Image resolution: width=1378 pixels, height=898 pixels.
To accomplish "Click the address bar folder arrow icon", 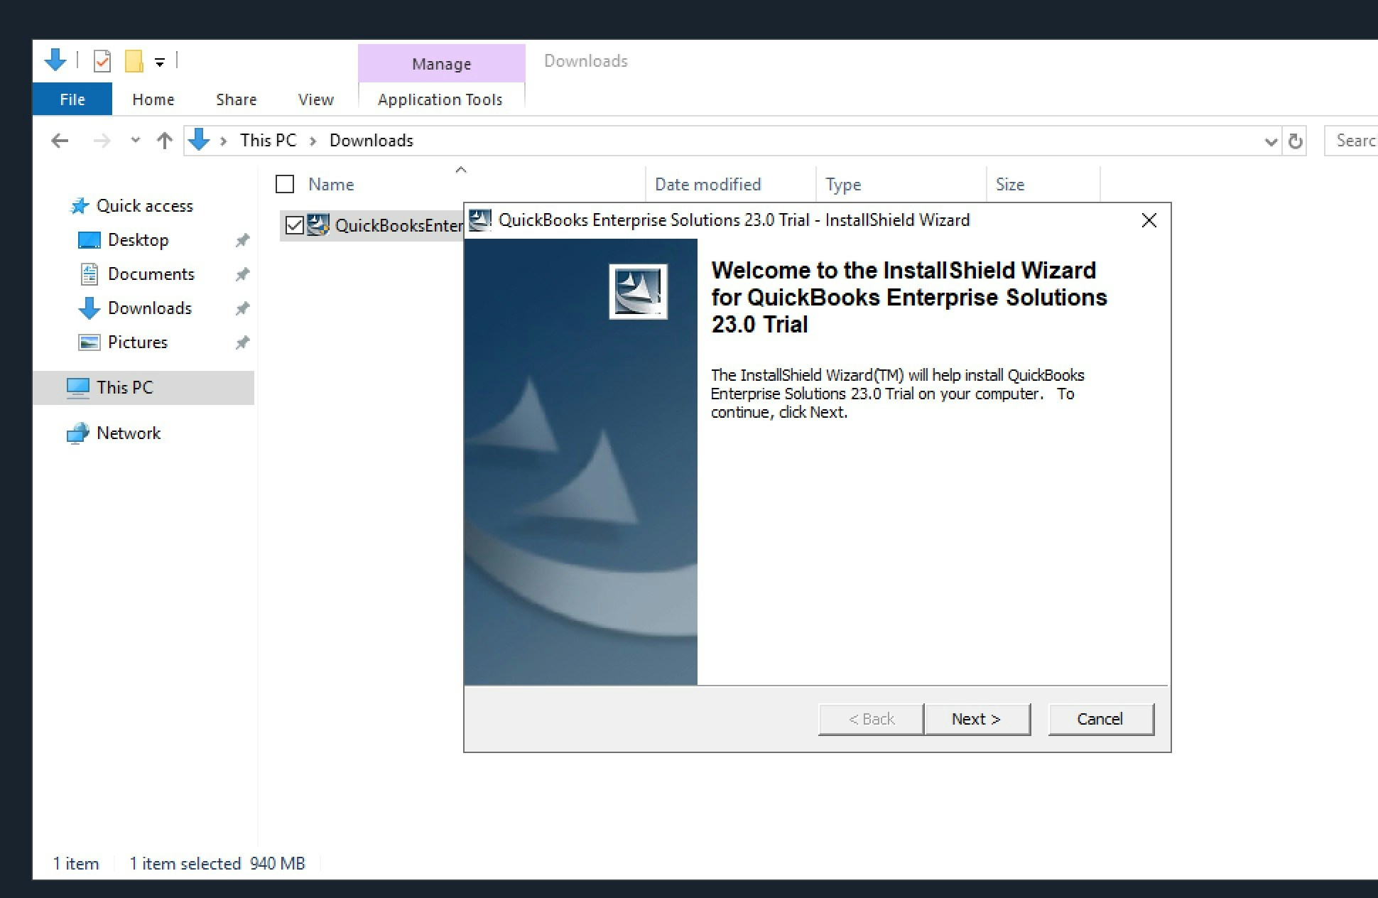I will [199, 140].
